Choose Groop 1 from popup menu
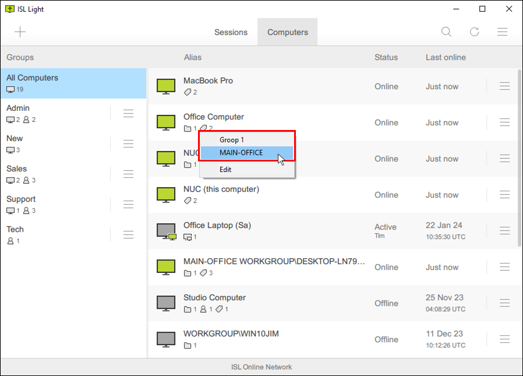The image size is (523, 376). tap(232, 140)
